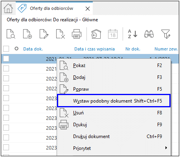Sort by Numer zew. column header
This screenshot has width=180, height=157.
(166, 49)
